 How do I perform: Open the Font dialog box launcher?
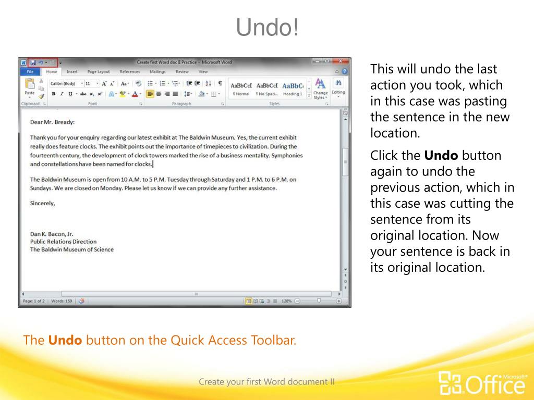tap(141, 104)
